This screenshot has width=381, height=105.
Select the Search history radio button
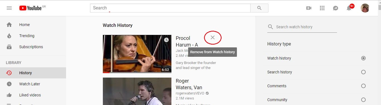[363, 72]
